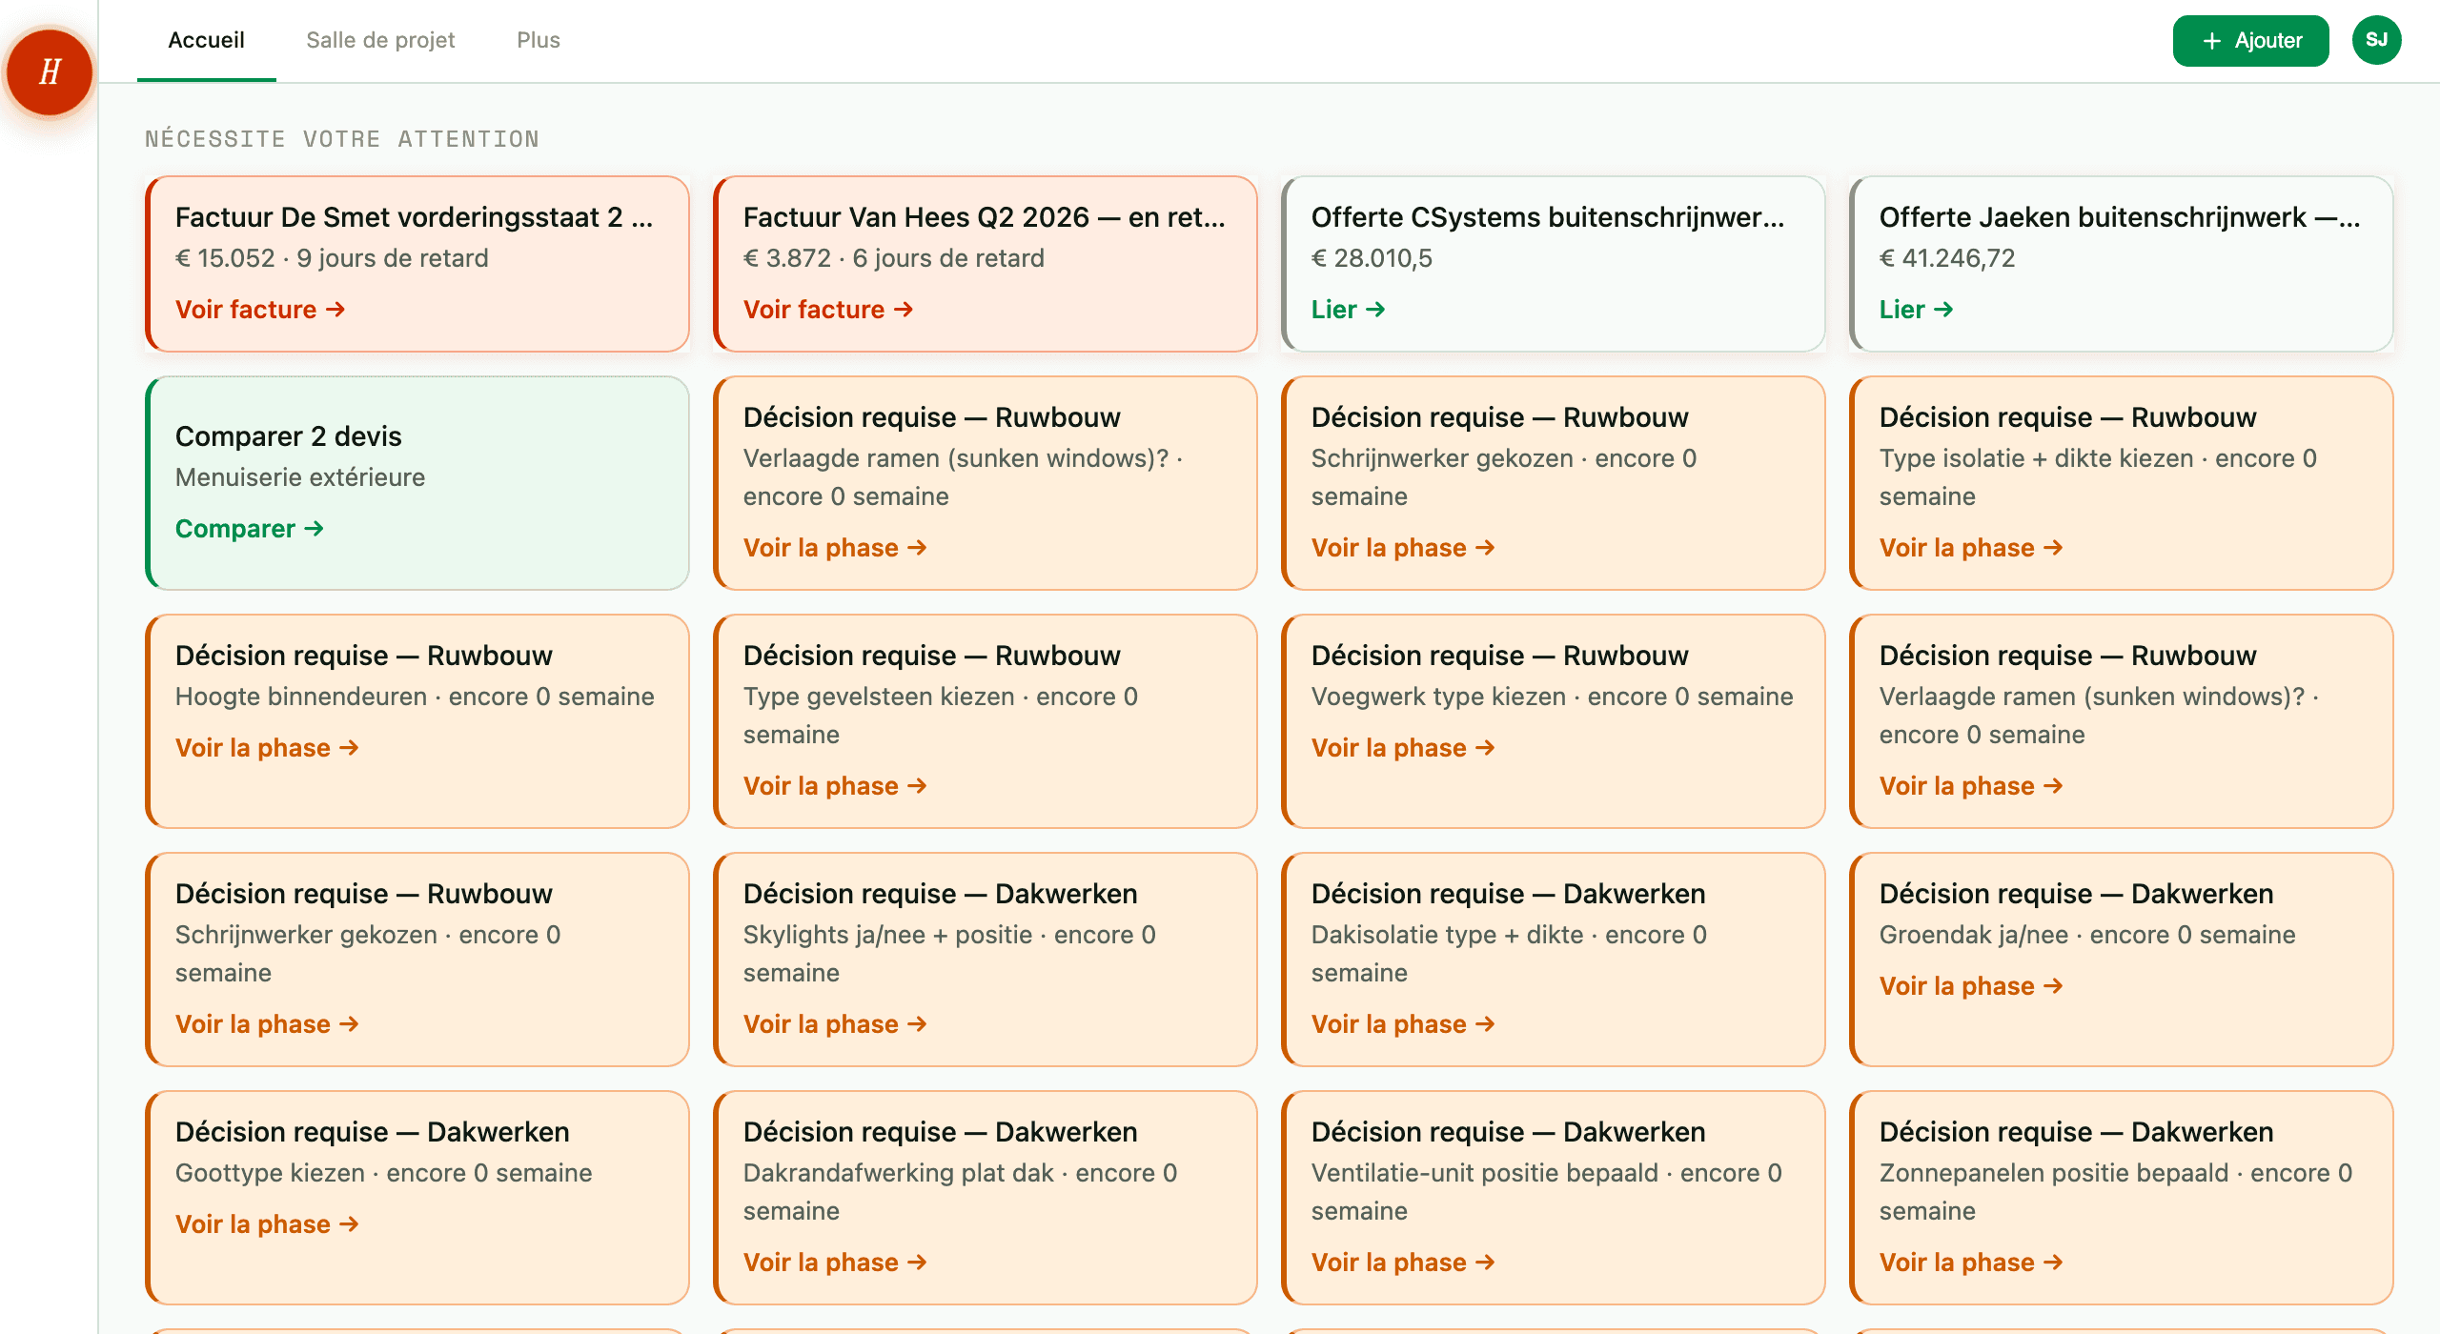
Task: Click the plus Ajouter button
Action: 2250,41
